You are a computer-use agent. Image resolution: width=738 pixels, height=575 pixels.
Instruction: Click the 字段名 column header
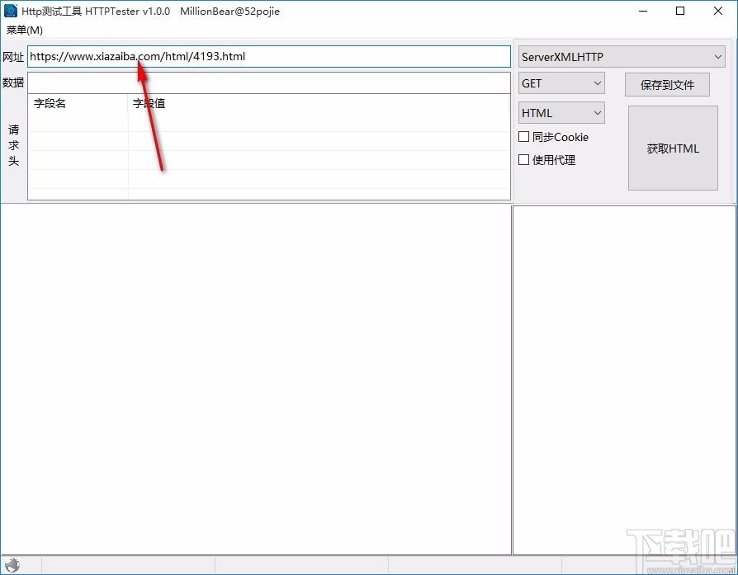(51, 103)
